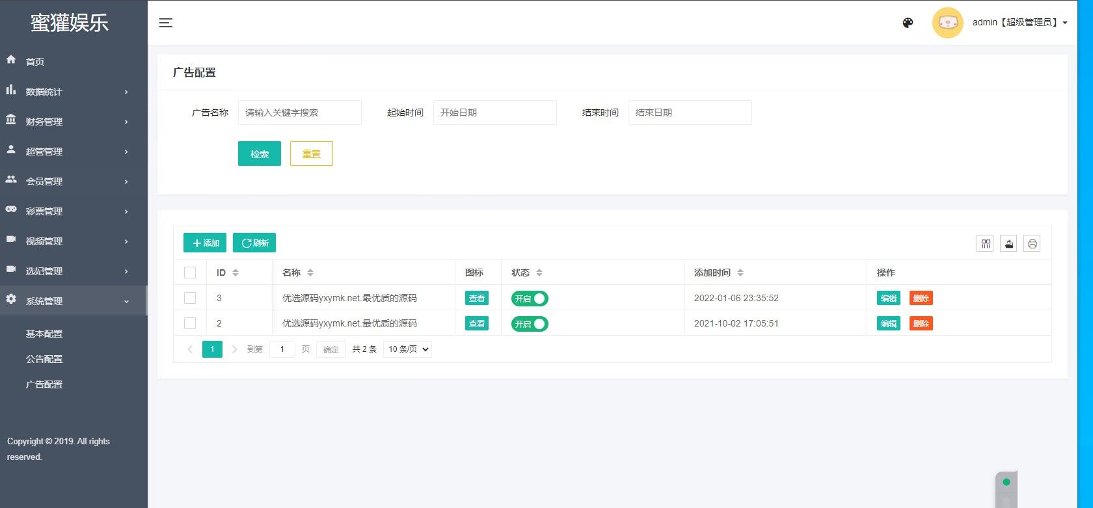Toggle the sidebar collapse hamburger icon
This screenshot has width=1093, height=508.
[166, 23]
